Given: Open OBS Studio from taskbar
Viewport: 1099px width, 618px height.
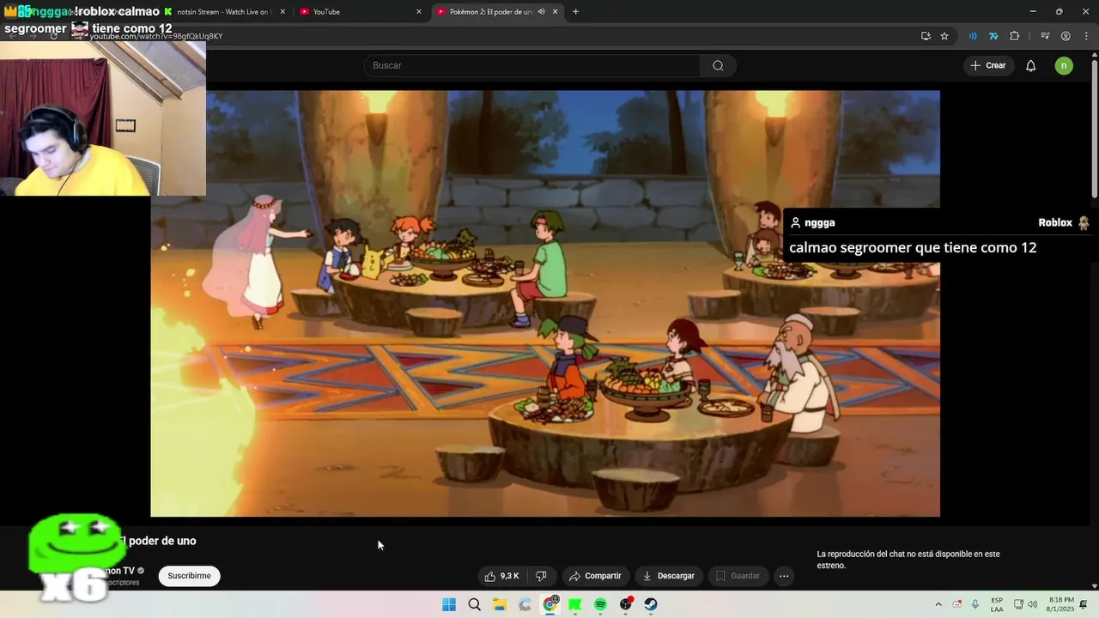Looking at the screenshot, I should coord(626,604).
